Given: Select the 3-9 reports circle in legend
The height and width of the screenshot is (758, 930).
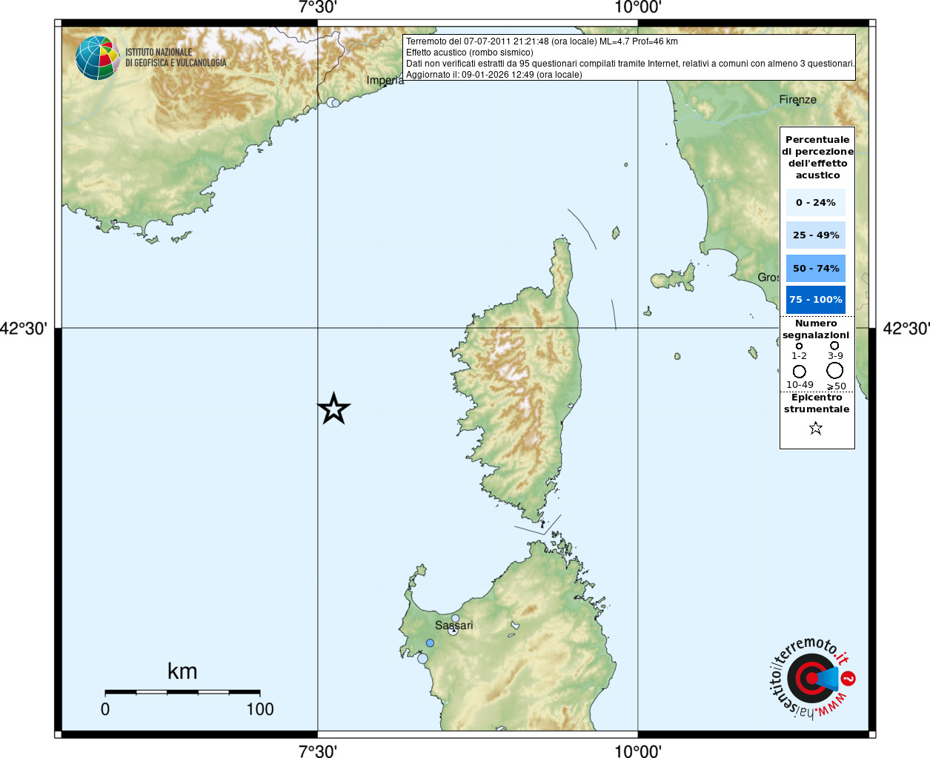Looking at the screenshot, I should point(834,345).
